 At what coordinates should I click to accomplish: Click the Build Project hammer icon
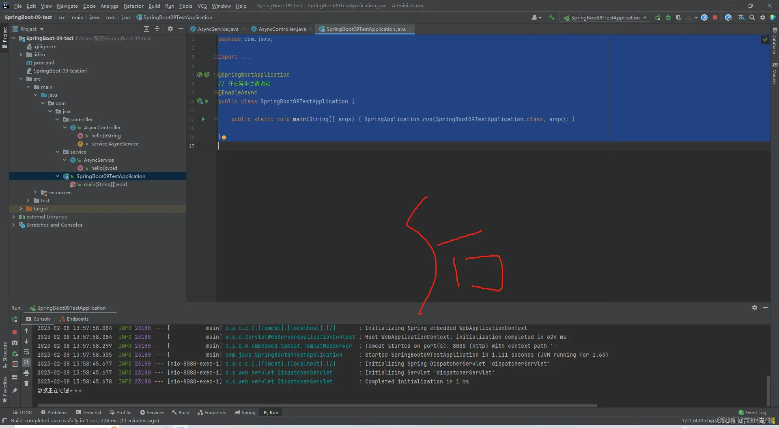[551, 17]
